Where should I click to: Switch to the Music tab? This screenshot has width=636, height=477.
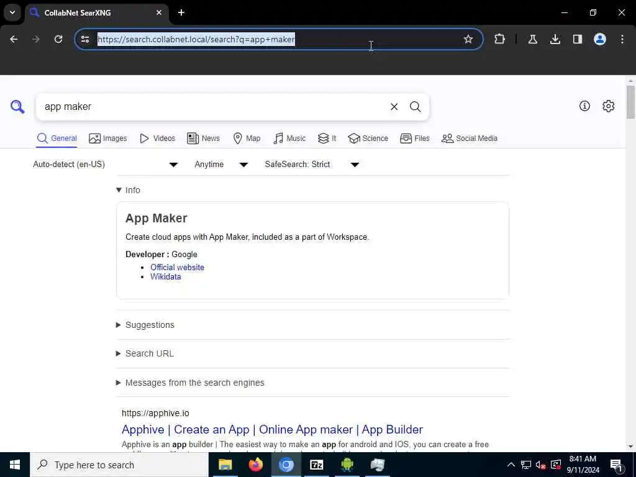point(289,139)
